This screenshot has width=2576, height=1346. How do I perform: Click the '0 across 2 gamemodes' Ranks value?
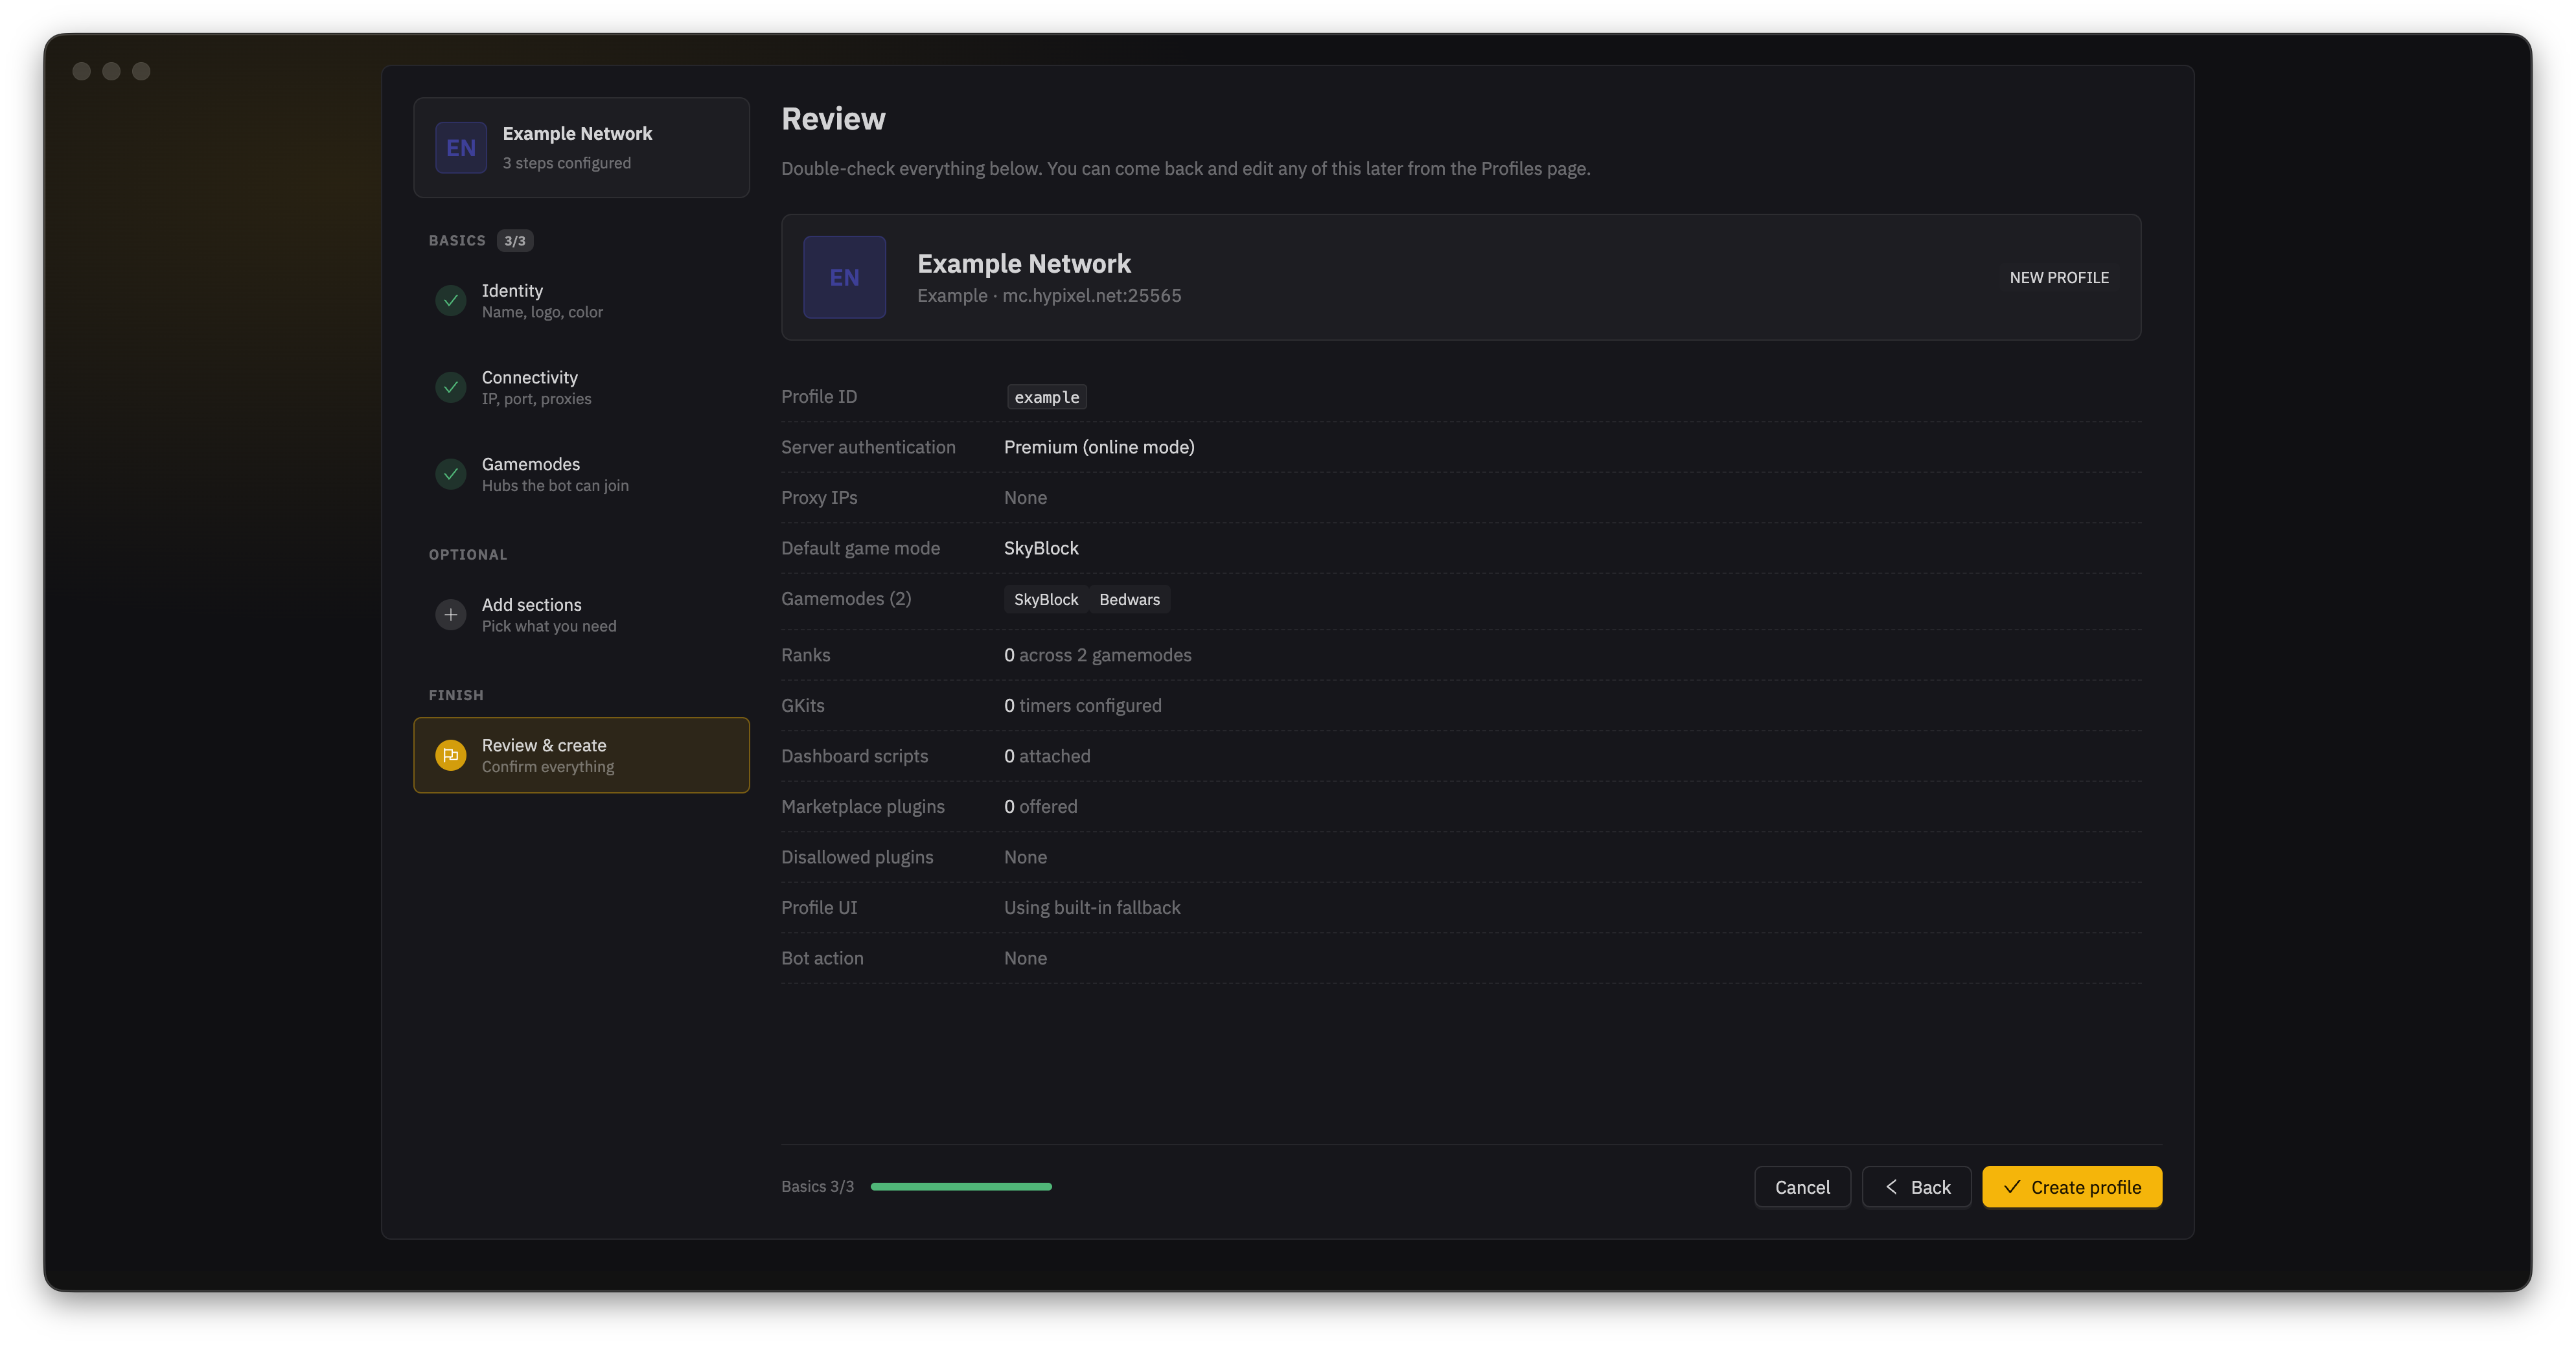pos(1098,655)
